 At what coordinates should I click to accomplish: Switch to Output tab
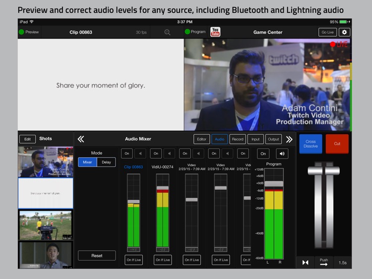tap(273, 139)
